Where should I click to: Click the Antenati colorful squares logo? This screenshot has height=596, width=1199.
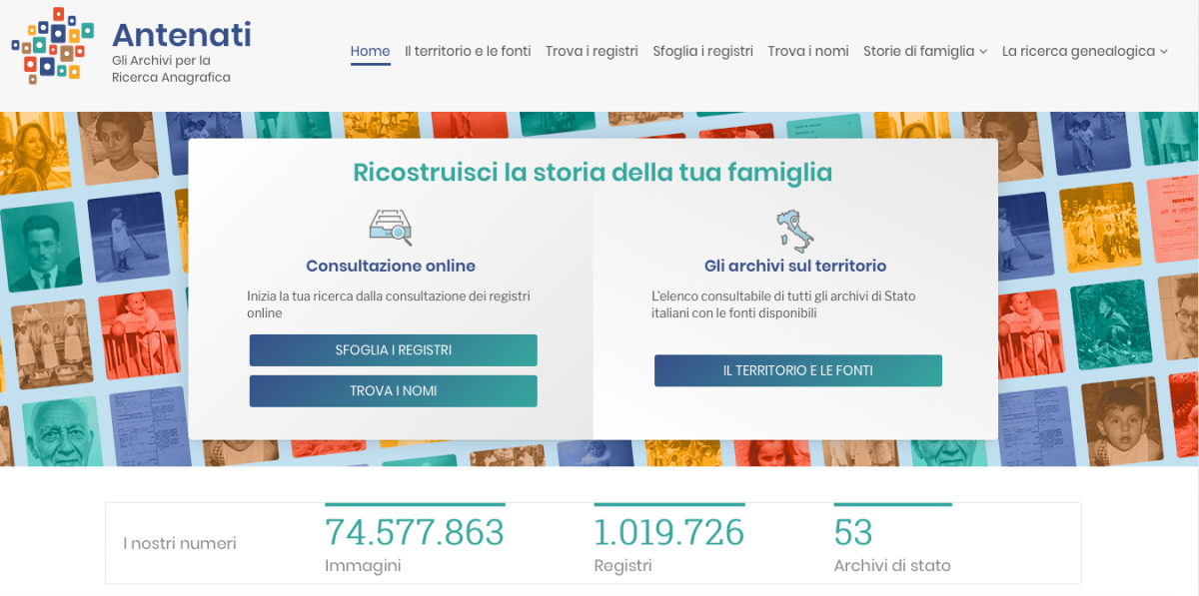(x=52, y=46)
